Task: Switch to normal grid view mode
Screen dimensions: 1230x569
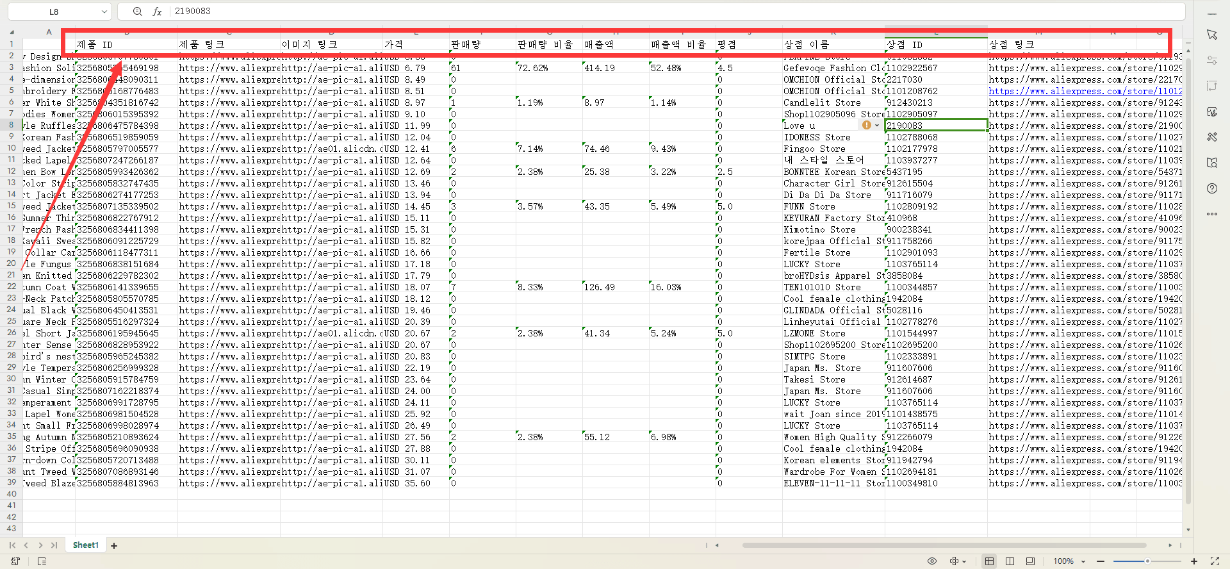Action: pos(989,561)
